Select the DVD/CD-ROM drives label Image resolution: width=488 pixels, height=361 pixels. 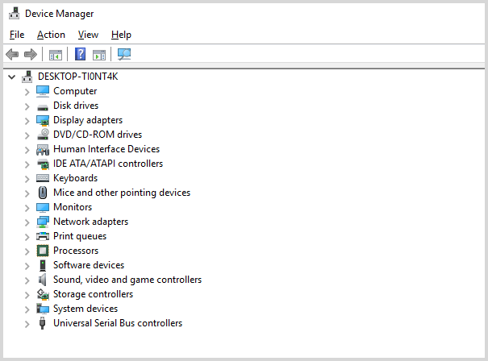(98, 135)
